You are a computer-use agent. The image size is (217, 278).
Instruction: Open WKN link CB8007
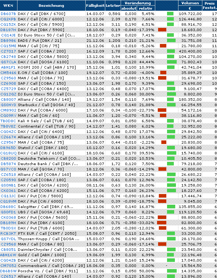pyautogui.click(x=8, y=99)
